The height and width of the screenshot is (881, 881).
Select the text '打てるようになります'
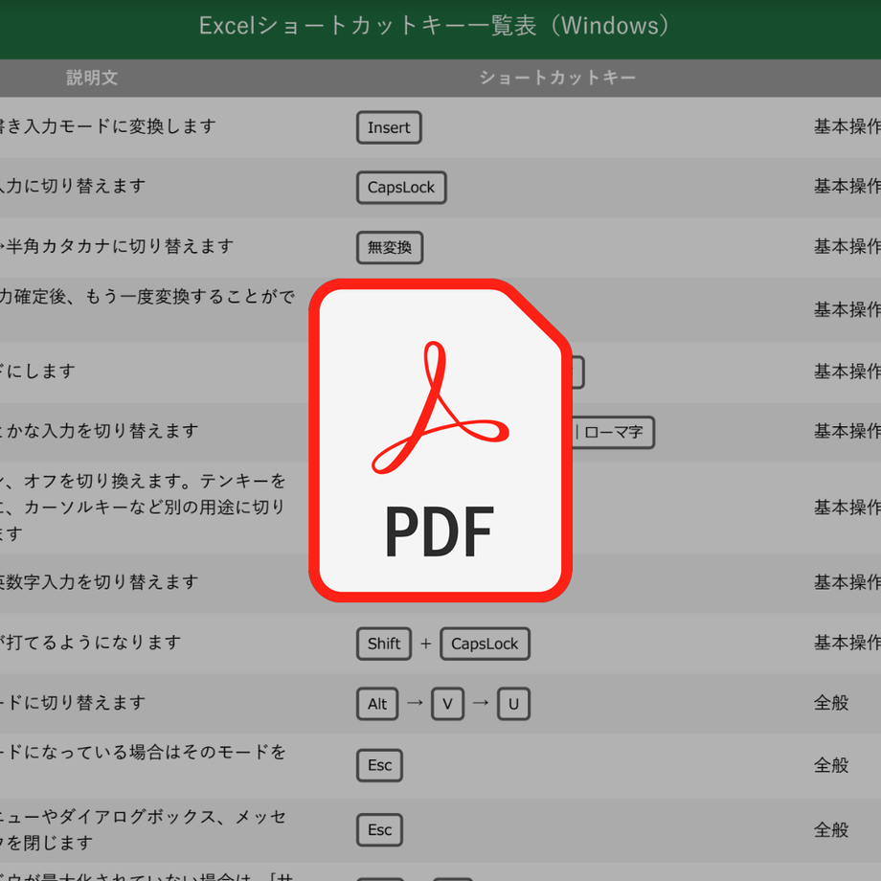point(94,643)
